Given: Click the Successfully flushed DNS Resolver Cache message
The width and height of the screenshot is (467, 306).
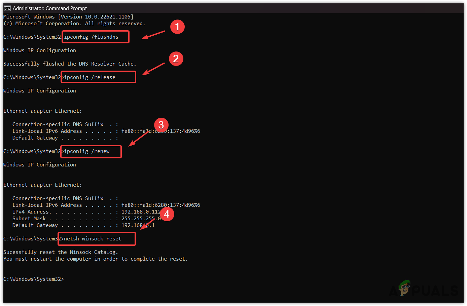Looking at the screenshot, I should pos(69,64).
